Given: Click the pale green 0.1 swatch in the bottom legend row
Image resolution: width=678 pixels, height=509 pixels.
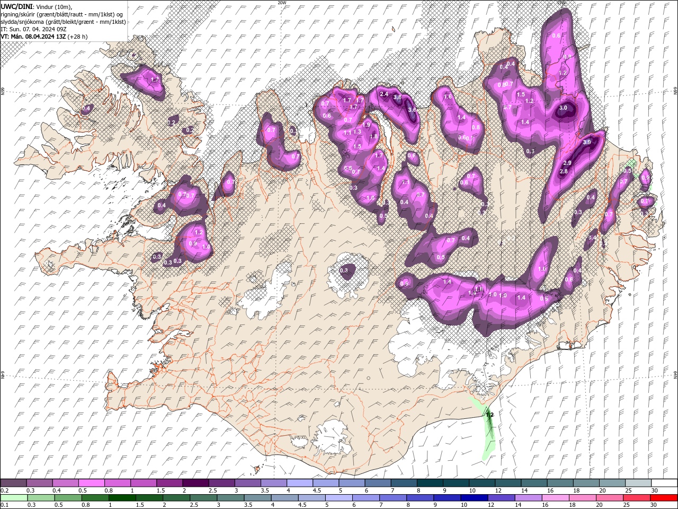Looking at the screenshot, I should pos(13,498).
